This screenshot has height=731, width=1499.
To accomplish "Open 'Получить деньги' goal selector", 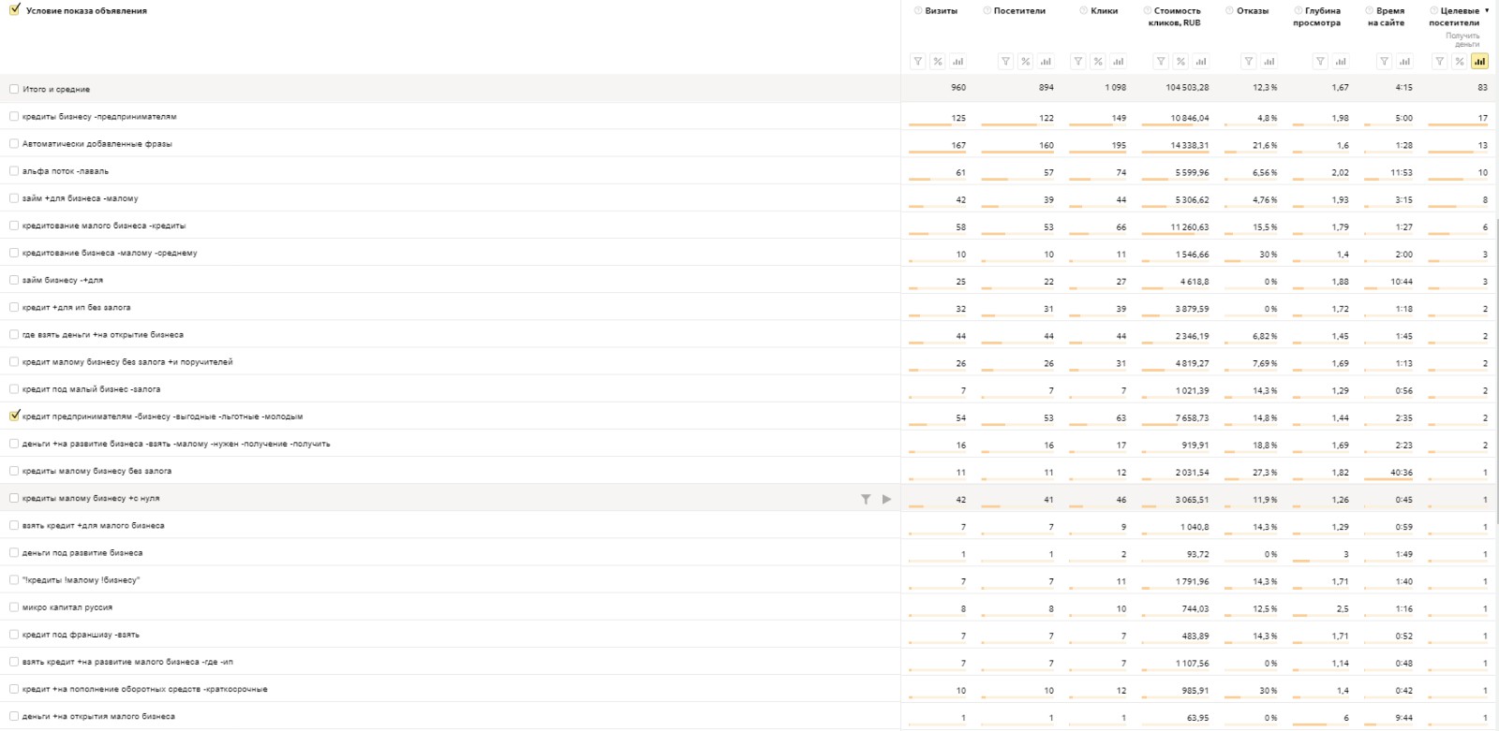I will [1462, 39].
